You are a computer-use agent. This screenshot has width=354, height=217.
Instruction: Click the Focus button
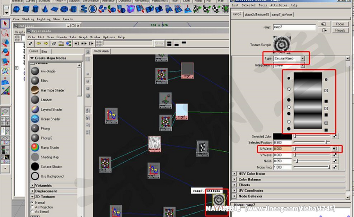click(340, 24)
